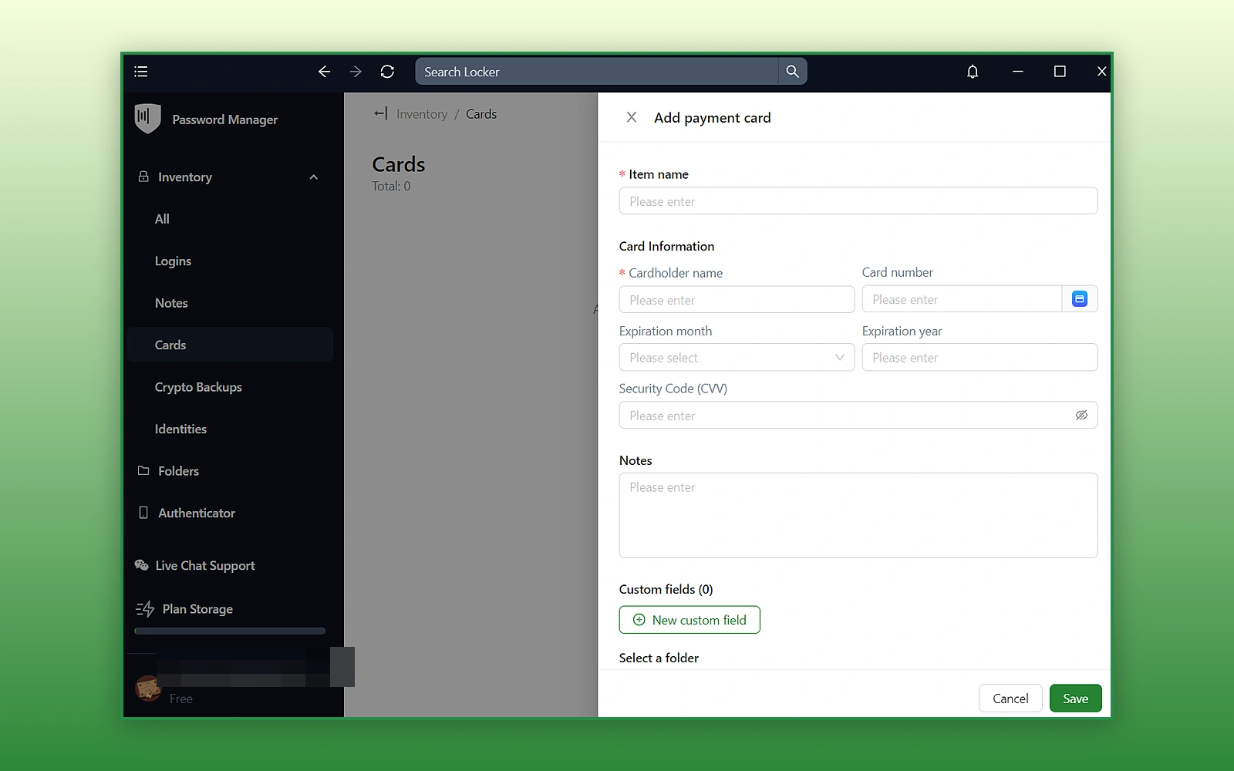Click the Plan Storage progress bar

point(230,631)
